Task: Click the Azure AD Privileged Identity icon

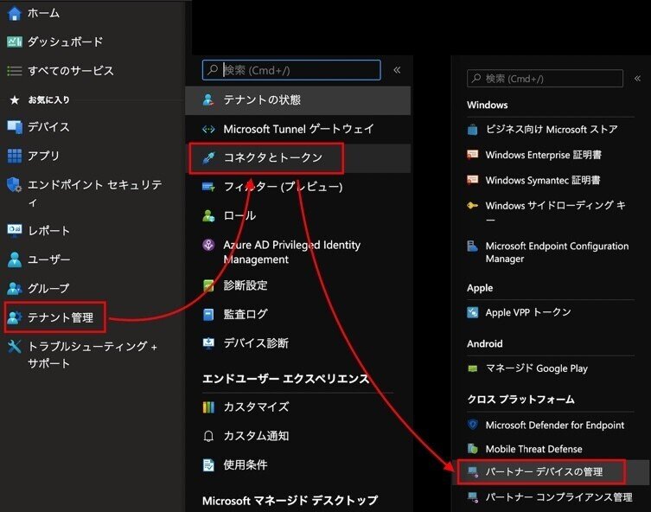Action: pyautogui.click(x=208, y=245)
